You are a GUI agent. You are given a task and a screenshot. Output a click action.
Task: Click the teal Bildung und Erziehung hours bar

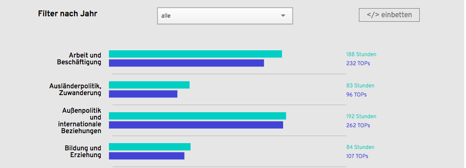point(149,147)
